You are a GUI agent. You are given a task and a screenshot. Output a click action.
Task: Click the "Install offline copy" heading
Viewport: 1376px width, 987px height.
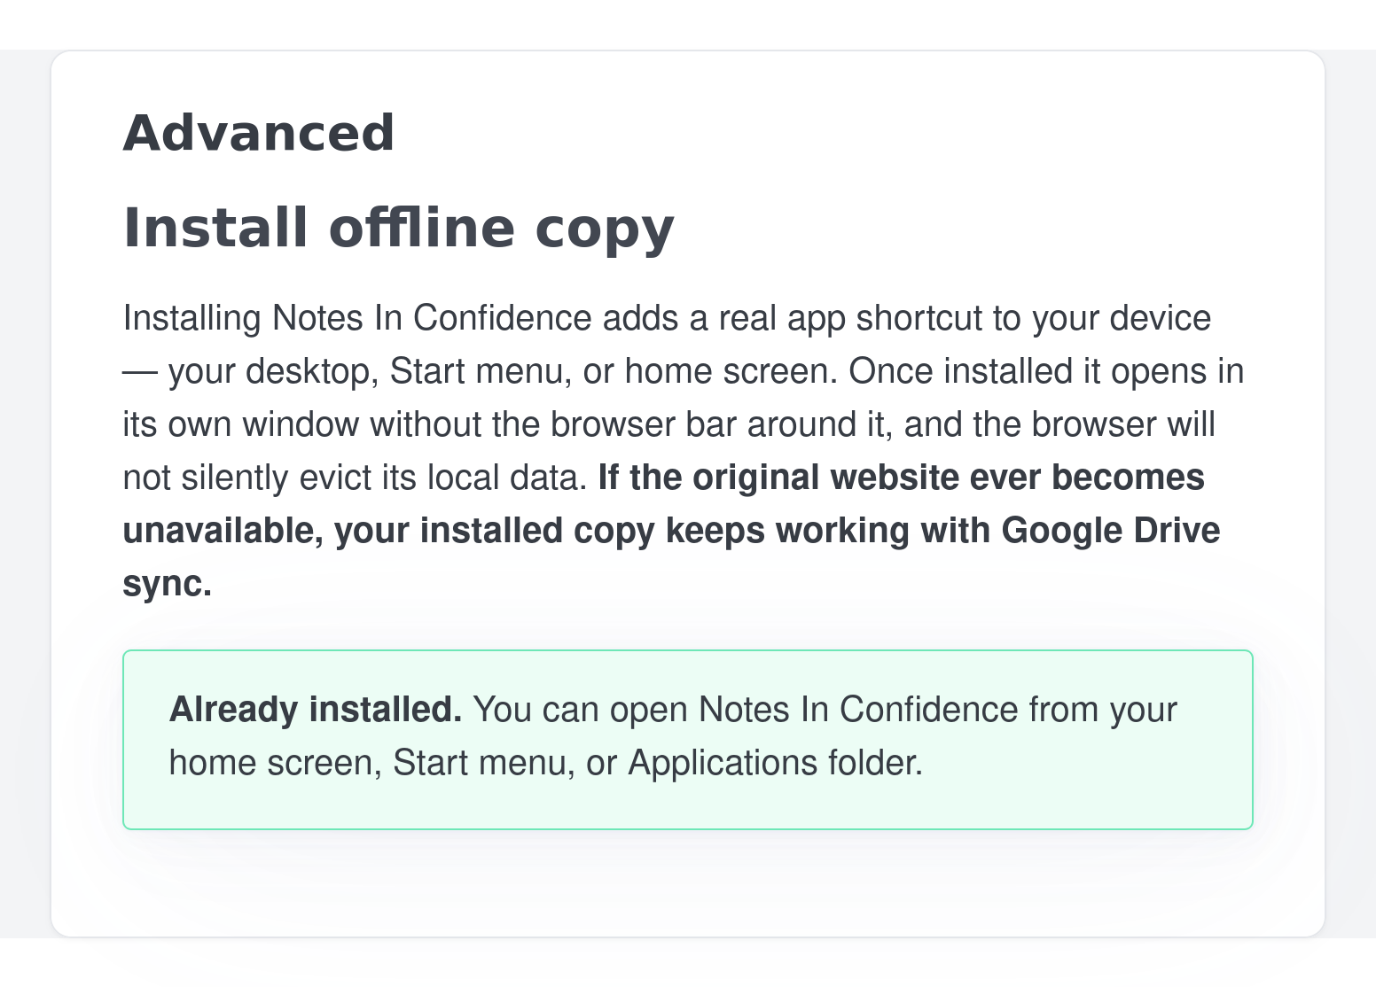pyautogui.click(x=398, y=229)
